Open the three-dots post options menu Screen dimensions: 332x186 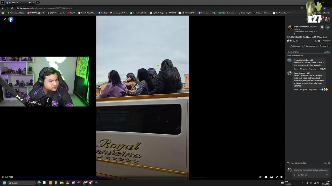point(327,27)
